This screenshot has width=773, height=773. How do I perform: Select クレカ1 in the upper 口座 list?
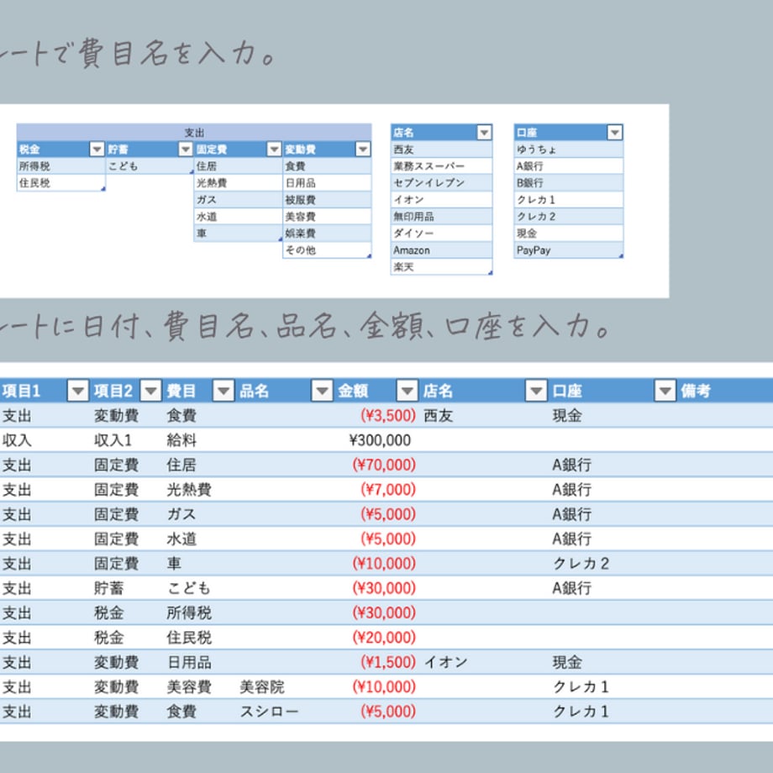(569, 200)
